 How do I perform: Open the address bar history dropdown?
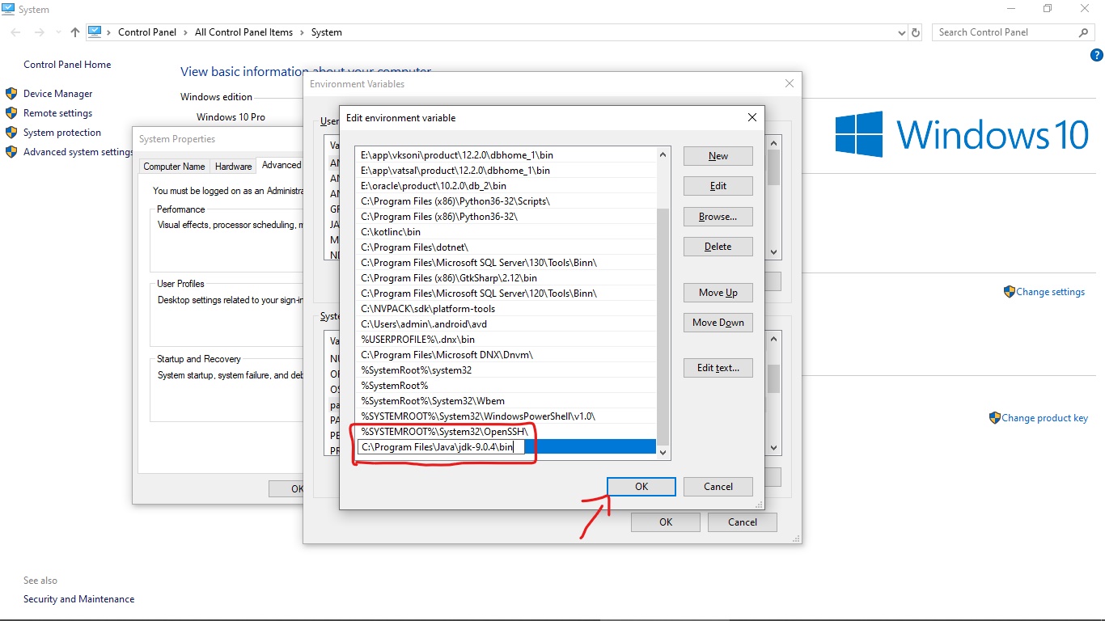point(902,32)
